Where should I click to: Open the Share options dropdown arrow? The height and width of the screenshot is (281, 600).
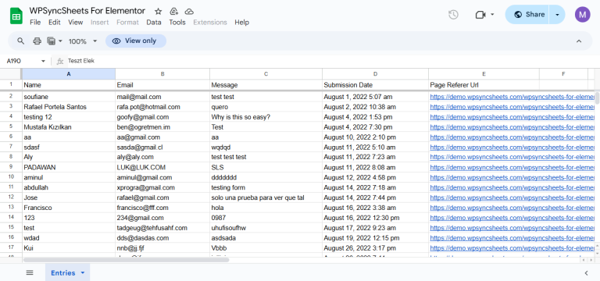557,15
